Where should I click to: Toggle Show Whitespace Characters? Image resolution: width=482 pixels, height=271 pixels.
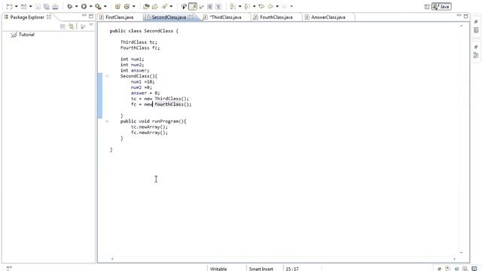pyautogui.click(x=218, y=7)
